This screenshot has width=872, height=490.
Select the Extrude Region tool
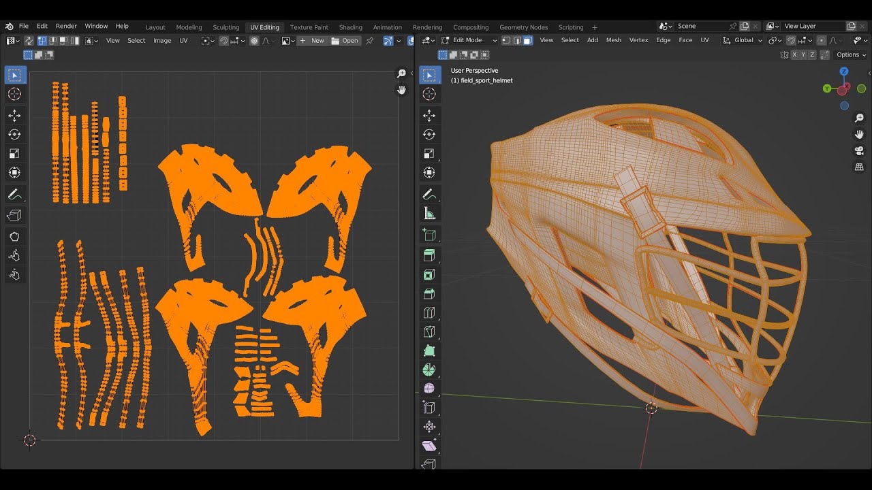(429, 255)
